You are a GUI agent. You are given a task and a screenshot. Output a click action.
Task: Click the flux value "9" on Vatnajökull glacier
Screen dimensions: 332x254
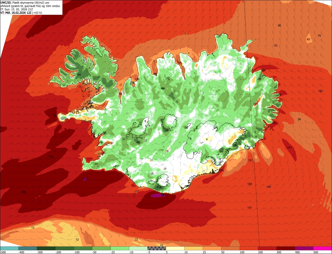click(x=207, y=139)
